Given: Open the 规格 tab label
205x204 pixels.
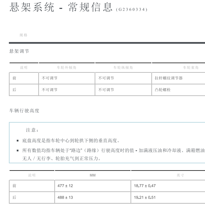Looking at the screenshot, I should click(x=23, y=35).
